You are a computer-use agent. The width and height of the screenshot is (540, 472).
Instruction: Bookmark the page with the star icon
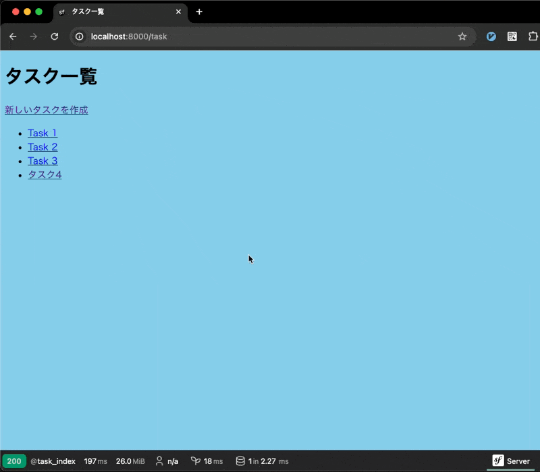462,37
